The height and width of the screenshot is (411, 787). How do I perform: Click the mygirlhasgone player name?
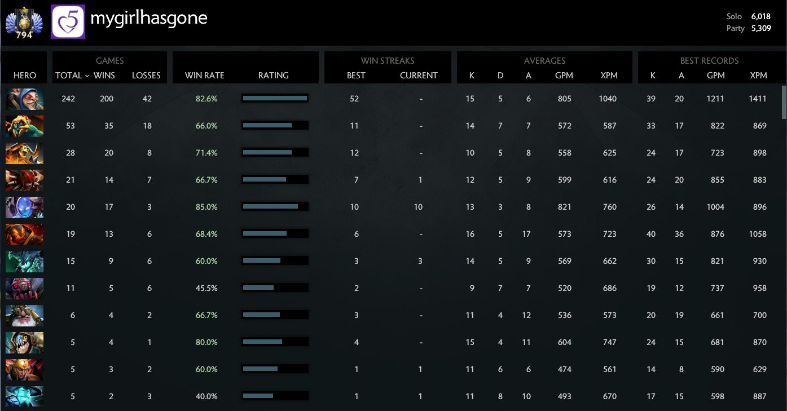[148, 19]
